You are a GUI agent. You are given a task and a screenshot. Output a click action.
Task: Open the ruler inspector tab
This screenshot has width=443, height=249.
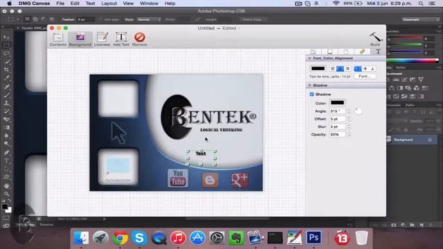[363, 51]
